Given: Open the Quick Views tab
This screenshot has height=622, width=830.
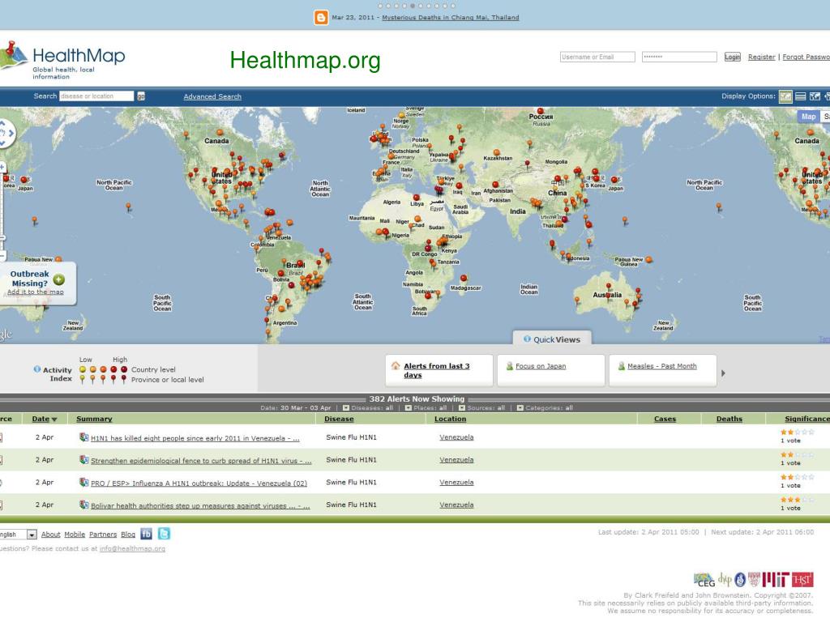Looking at the screenshot, I should coord(552,339).
